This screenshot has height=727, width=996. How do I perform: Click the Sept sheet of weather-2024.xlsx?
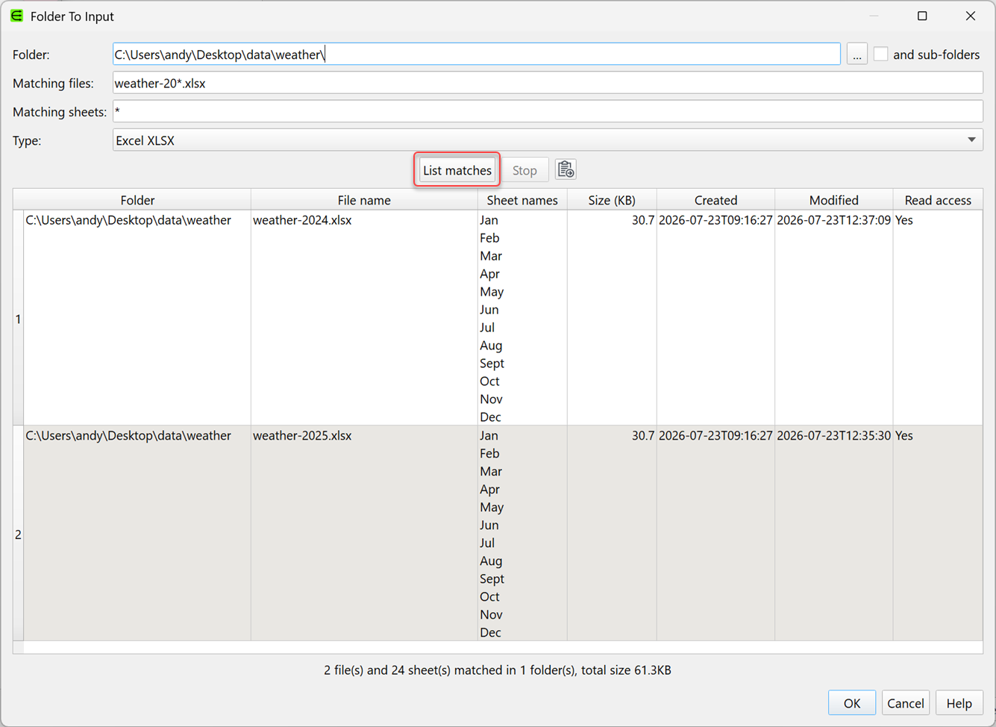click(492, 363)
